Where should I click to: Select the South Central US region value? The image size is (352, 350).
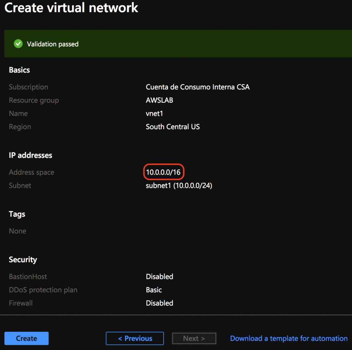(173, 127)
